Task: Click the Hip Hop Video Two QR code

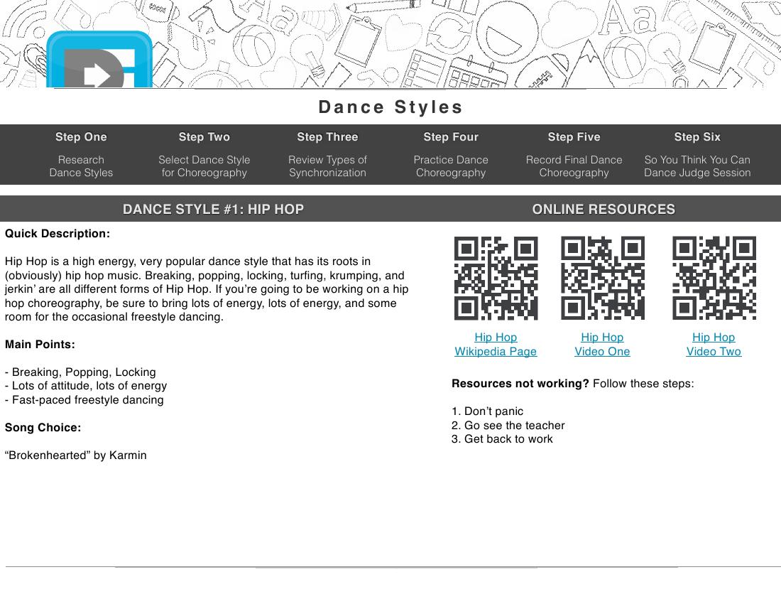Action: [714, 278]
